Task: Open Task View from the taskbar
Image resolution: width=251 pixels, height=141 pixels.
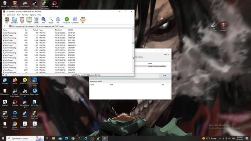Action: [x=47, y=138]
